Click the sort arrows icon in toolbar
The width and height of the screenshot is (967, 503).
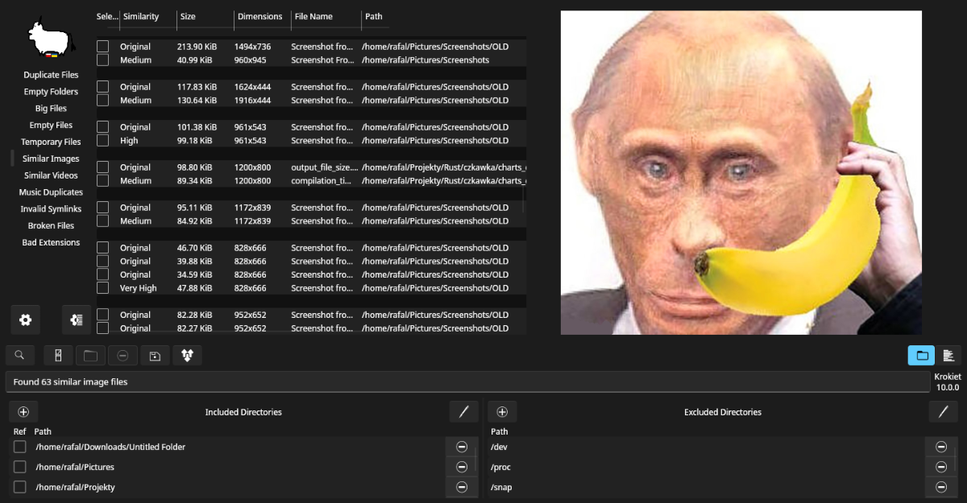pyautogui.click(x=187, y=355)
